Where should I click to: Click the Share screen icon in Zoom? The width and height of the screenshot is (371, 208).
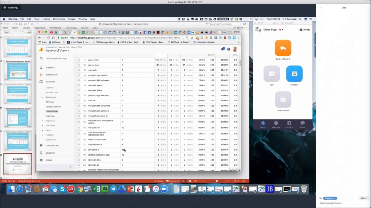pos(283,99)
